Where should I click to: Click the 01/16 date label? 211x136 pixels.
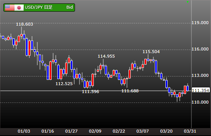pos(47,131)
